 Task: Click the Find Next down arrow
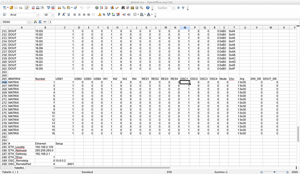tap(179, 8)
